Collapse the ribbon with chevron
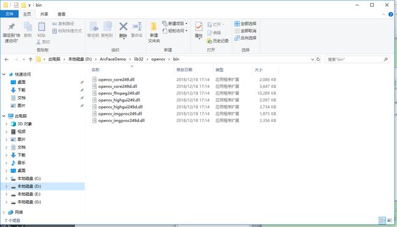397x227 pixels. click(x=384, y=15)
